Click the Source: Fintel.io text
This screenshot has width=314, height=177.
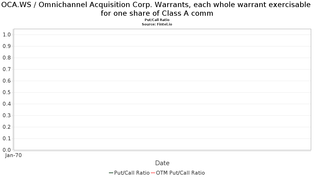coord(157,24)
